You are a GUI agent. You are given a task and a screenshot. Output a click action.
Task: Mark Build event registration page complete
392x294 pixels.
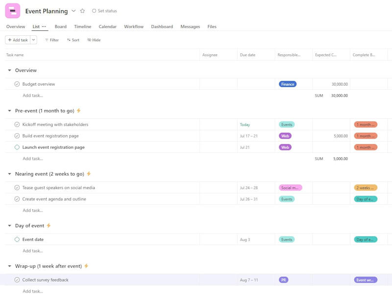point(17,136)
